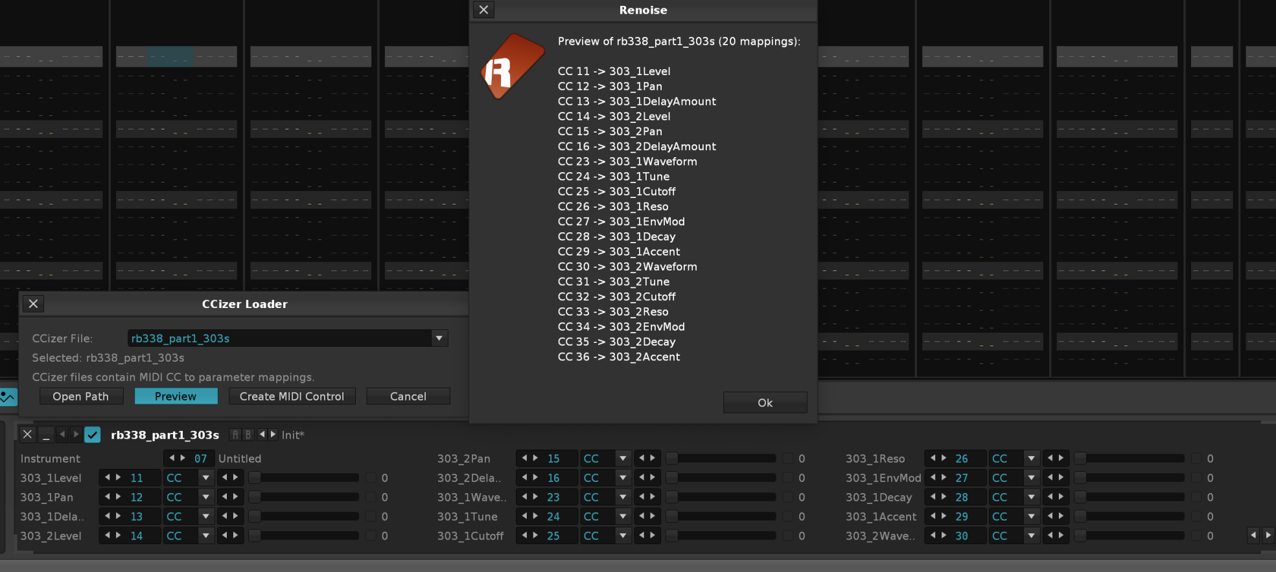Move rb338_part1_303s device left in chain

coord(62,435)
